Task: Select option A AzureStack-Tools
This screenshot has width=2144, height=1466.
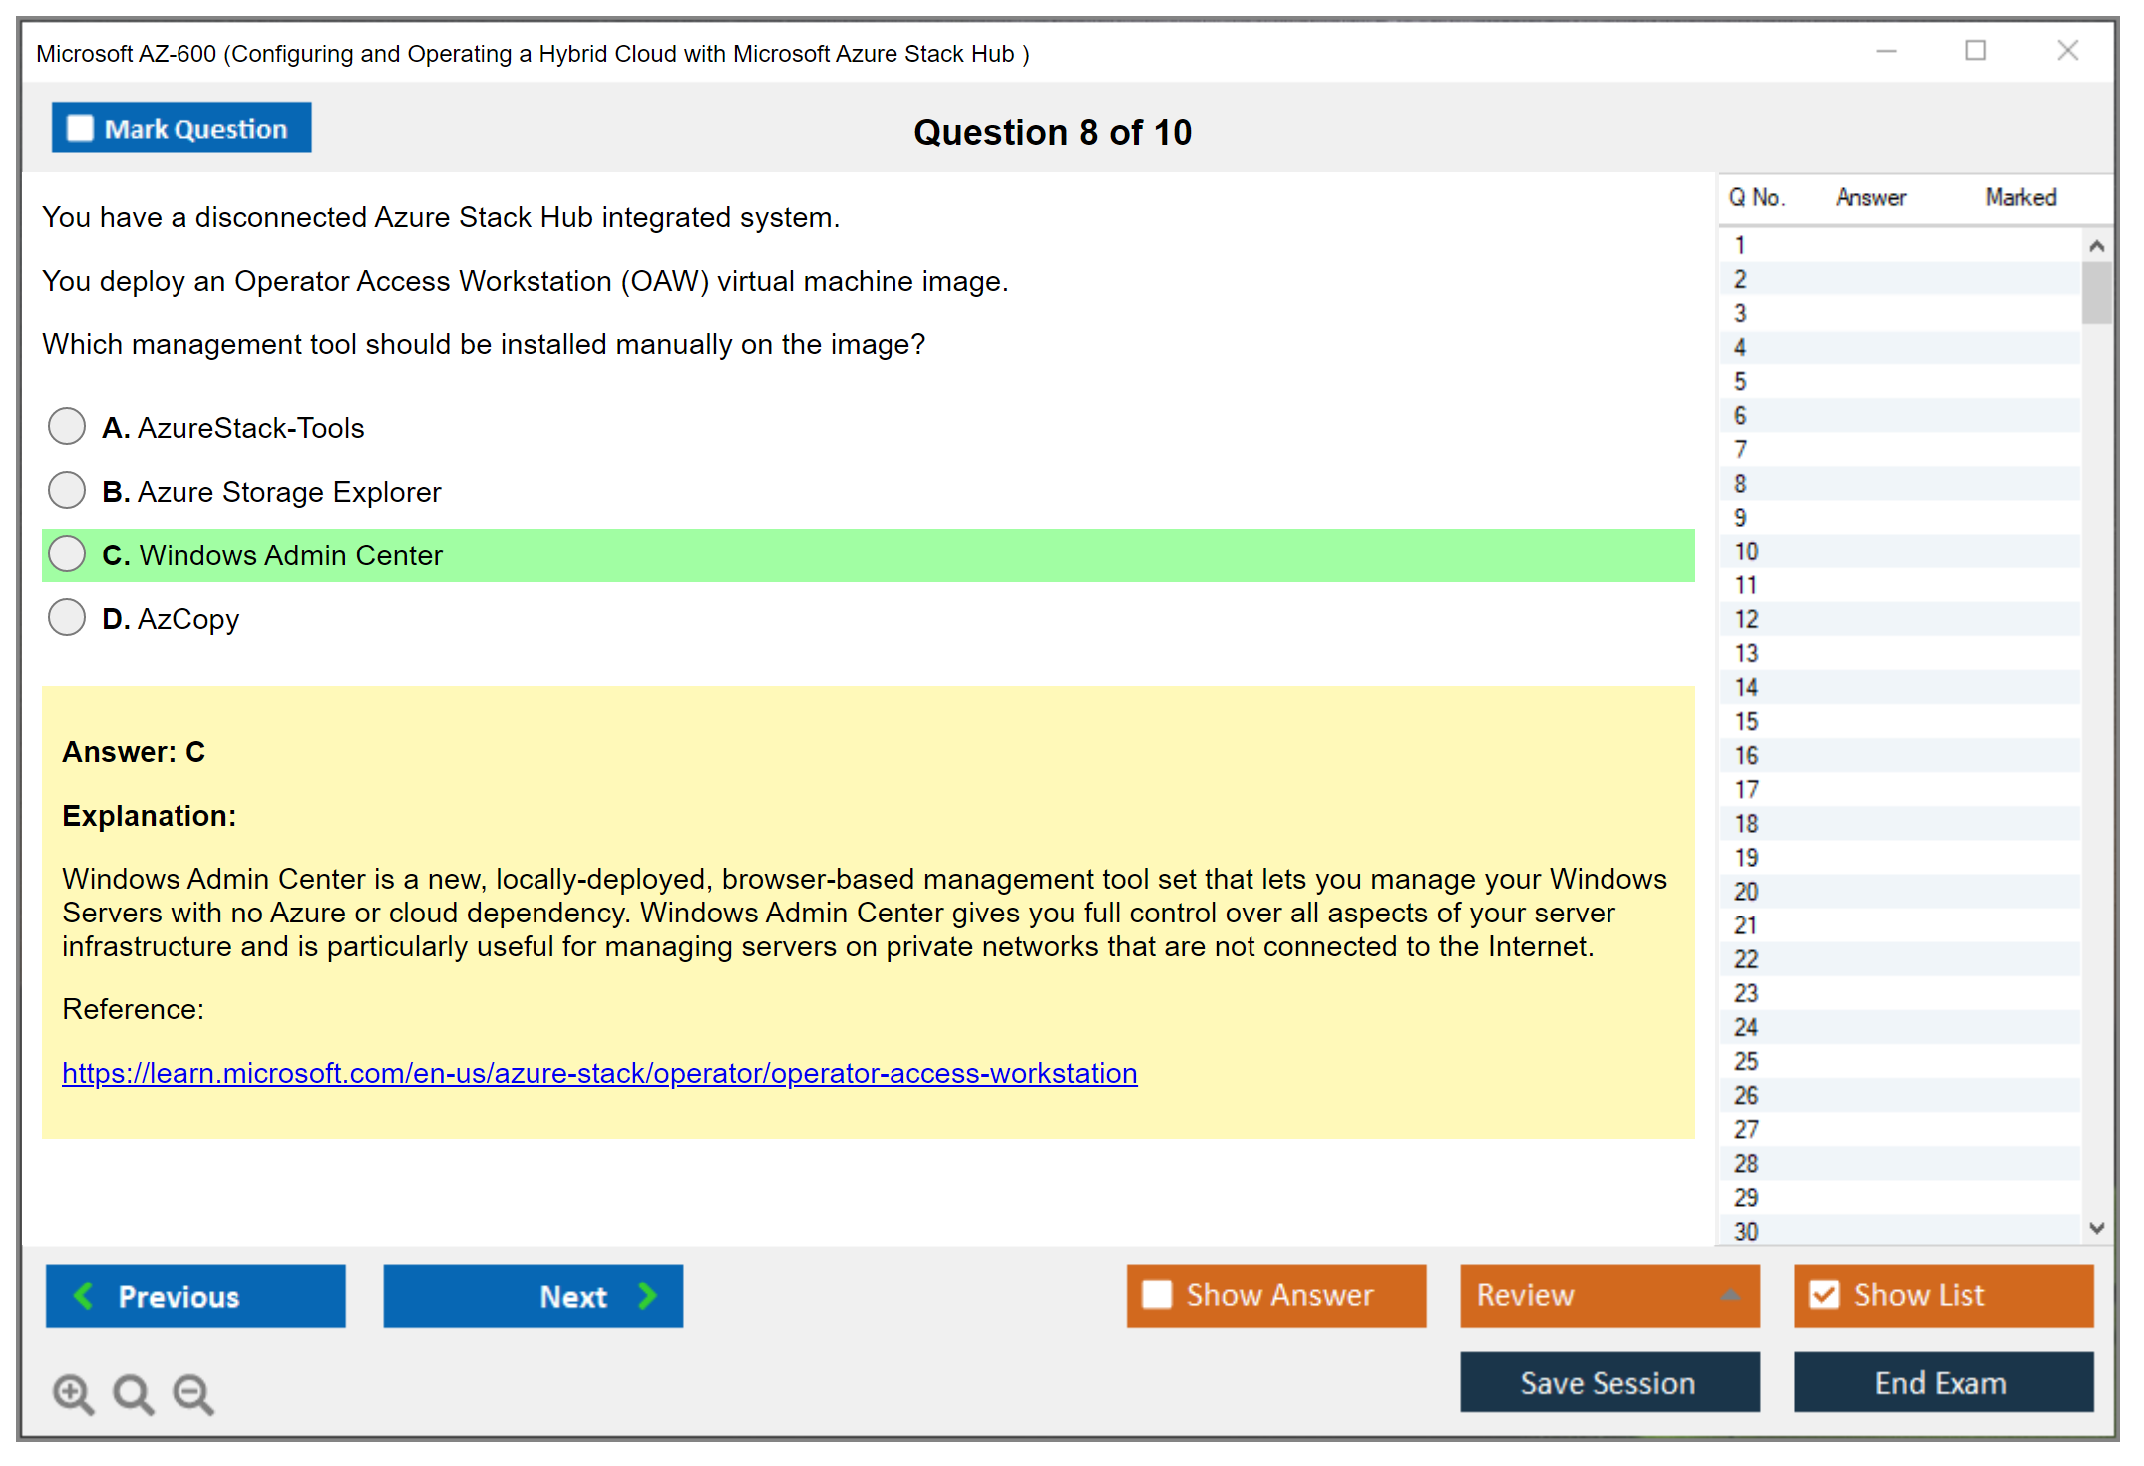Action: pyautogui.click(x=67, y=427)
